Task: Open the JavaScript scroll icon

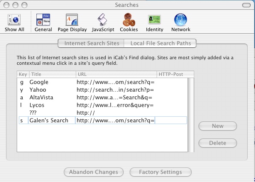Action: click(102, 20)
